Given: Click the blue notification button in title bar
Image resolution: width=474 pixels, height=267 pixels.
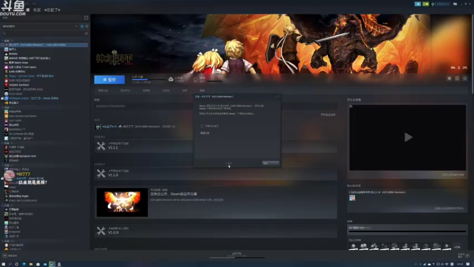Looking at the screenshot, I should pyautogui.click(x=418, y=4).
